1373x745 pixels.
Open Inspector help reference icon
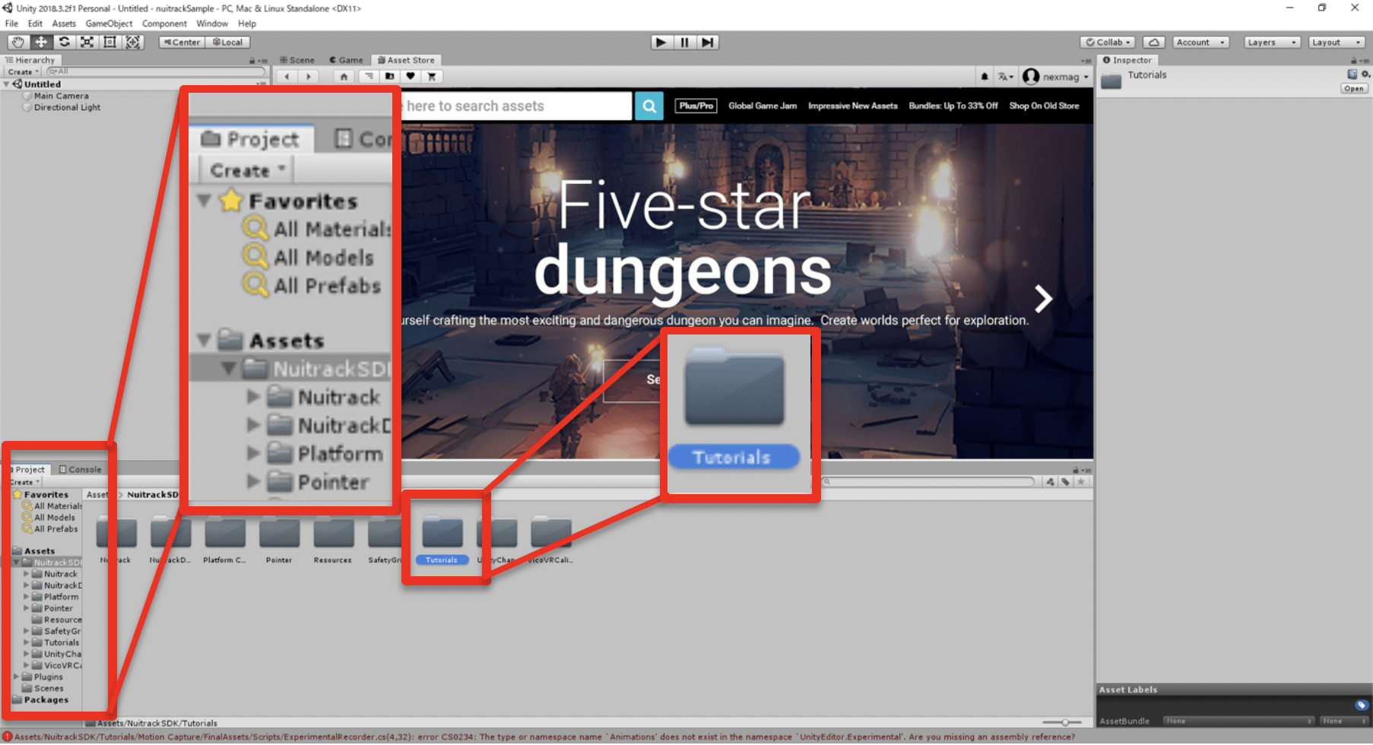tap(1352, 74)
